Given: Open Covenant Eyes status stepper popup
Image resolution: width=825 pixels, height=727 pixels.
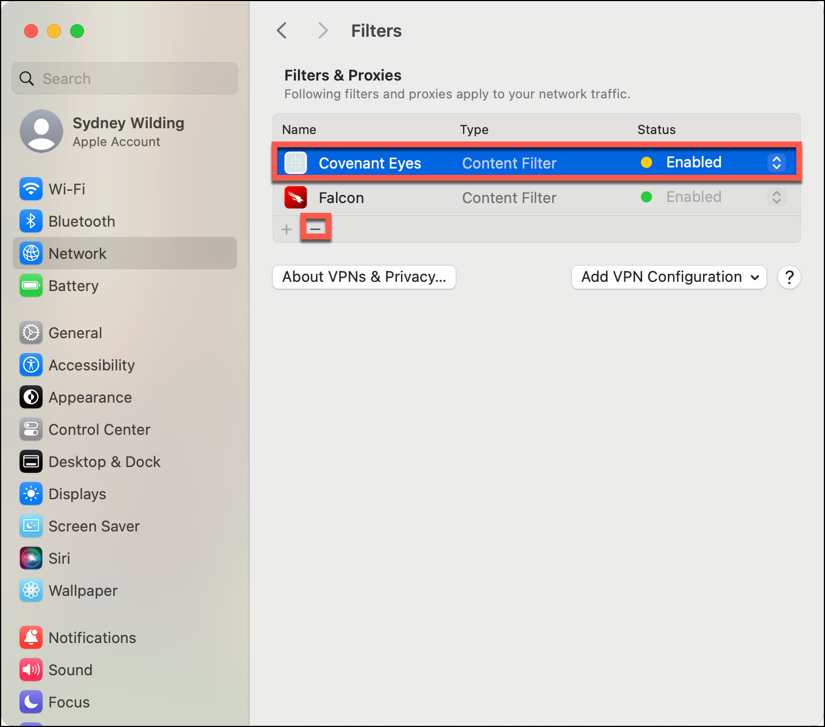Looking at the screenshot, I should click(777, 163).
